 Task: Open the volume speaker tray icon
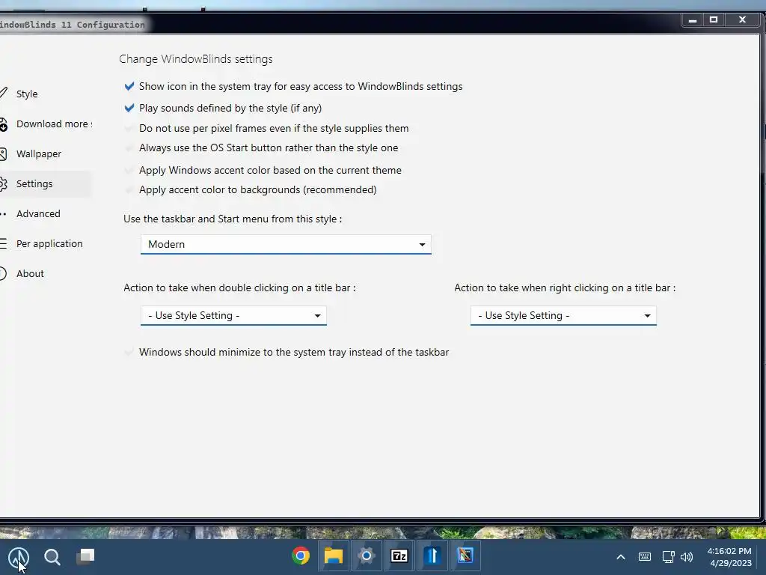pyautogui.click(x=687, y=557)
